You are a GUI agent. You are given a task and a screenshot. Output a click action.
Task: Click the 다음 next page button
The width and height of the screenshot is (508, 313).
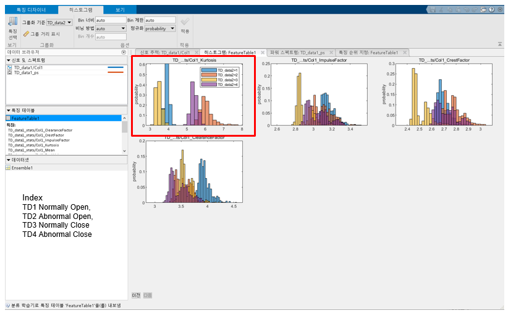(x=148, y=295)
